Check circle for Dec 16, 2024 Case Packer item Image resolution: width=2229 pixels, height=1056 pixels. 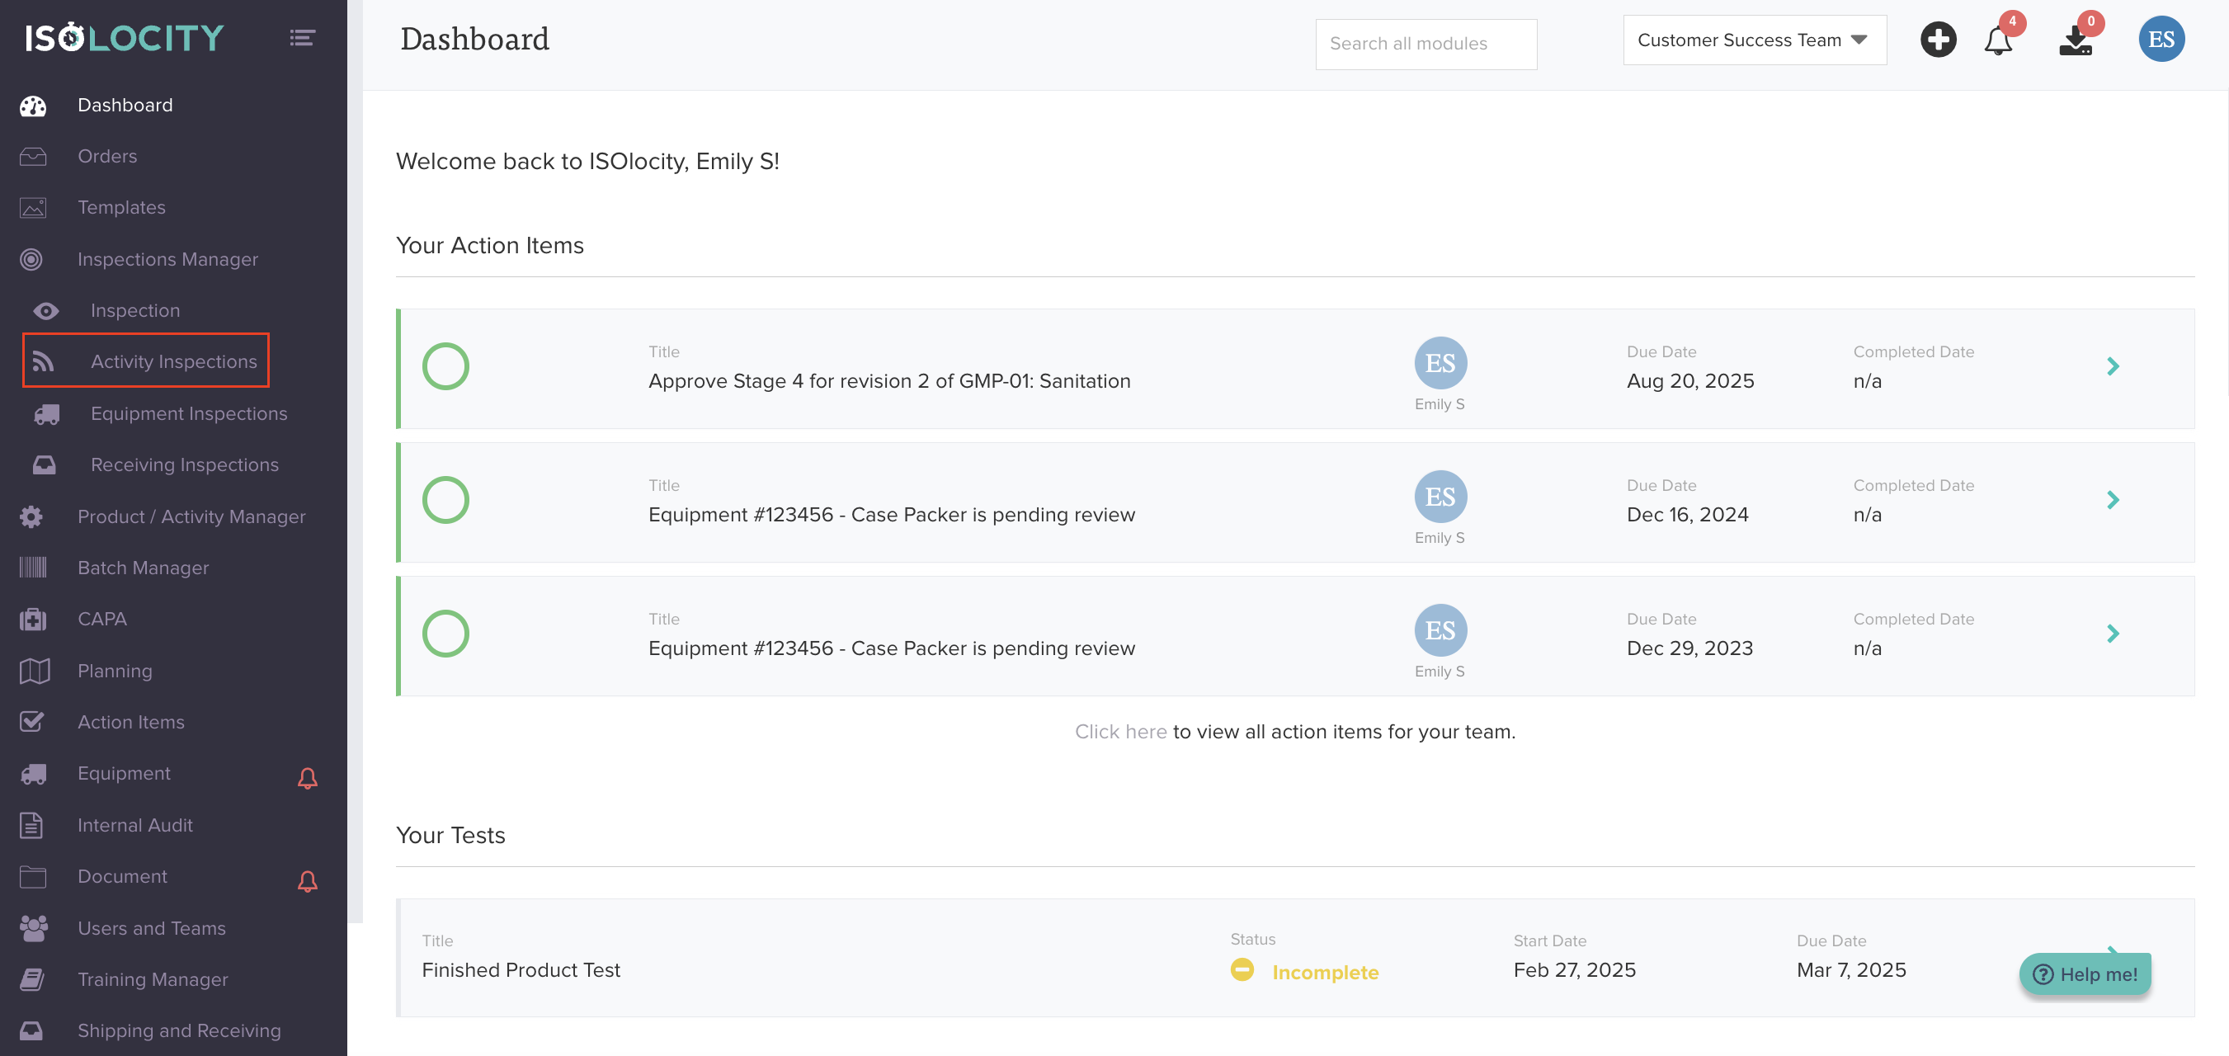pos(445,500)
